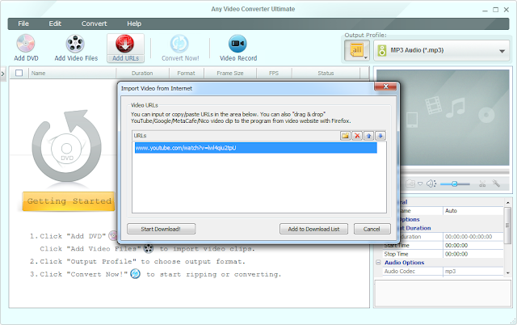The width and height of the screenshot is (517, 325).
Task: Click the wrench settings icon under the preview
Action: click(496, 184)
